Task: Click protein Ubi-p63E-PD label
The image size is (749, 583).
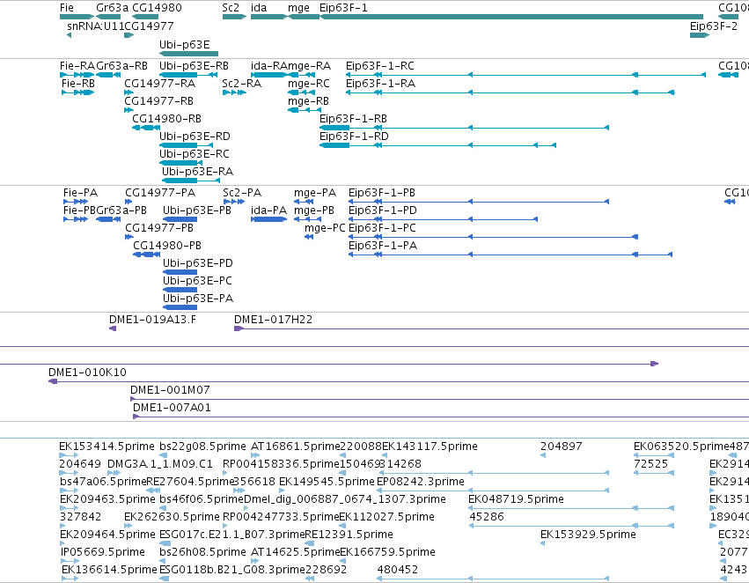Action: pos(198,263)
